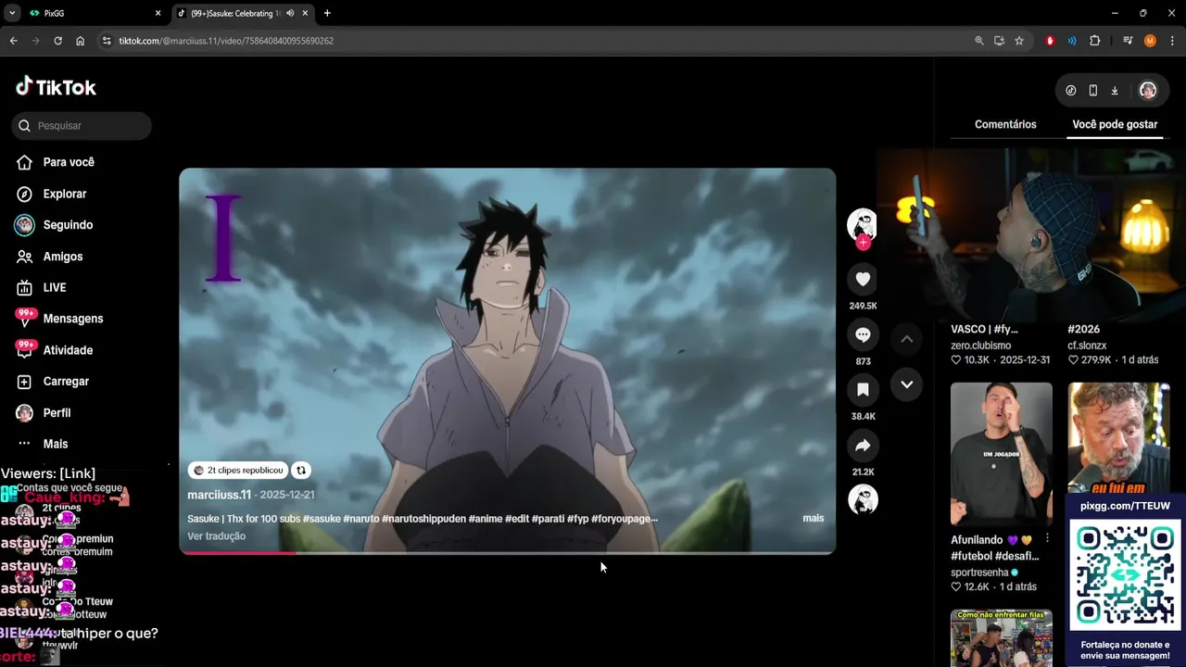Bookmark the page with the star icon
Viewport: 1186px width, 667px height.
(x=1019, y=41)
